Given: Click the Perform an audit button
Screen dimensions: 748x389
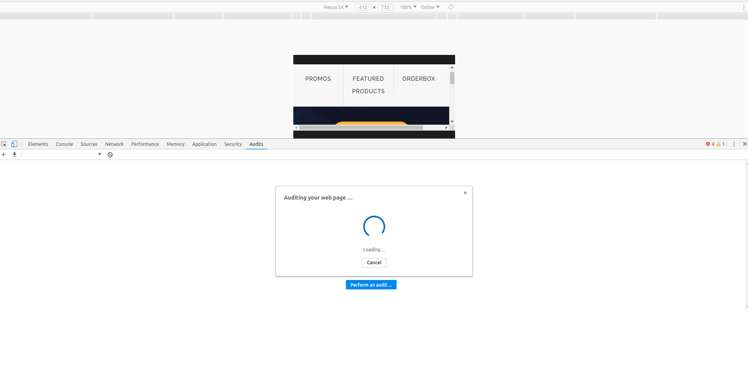Looking at the screenshot, I should (371, 284).
